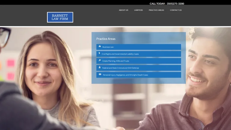
Task: Click the Personal Injury people icon
Action: point(100,74)
